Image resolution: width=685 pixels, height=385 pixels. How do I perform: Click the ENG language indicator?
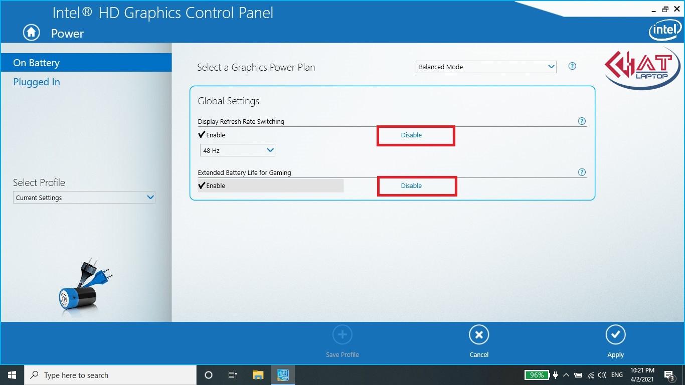[x=617, y=375]
